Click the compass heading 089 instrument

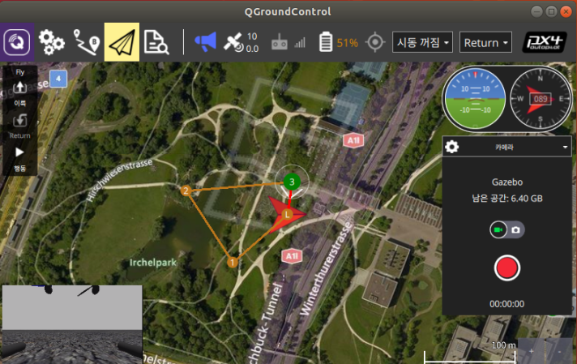pyautogui.click(x=540, y=99)
